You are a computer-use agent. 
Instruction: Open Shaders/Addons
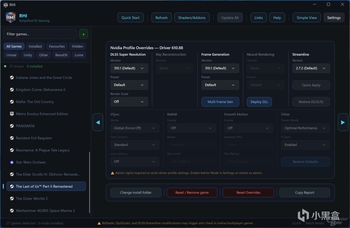click(x=192, y=18)
